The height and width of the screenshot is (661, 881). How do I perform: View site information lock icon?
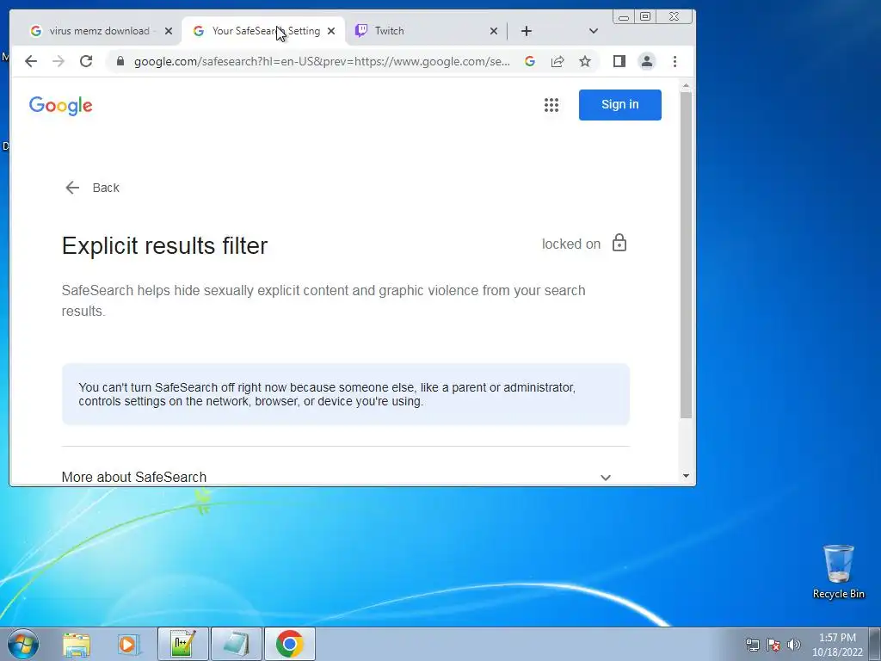coord(120,61)
